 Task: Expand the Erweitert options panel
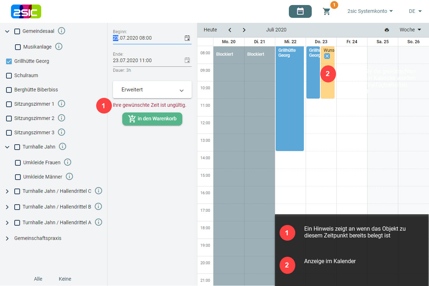[x=152, y=90]
